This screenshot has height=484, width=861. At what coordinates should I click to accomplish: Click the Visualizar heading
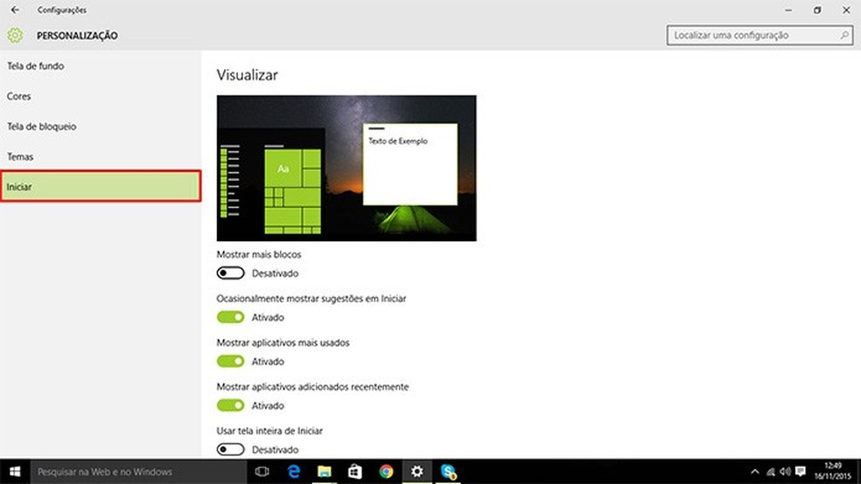coord(247,75)
